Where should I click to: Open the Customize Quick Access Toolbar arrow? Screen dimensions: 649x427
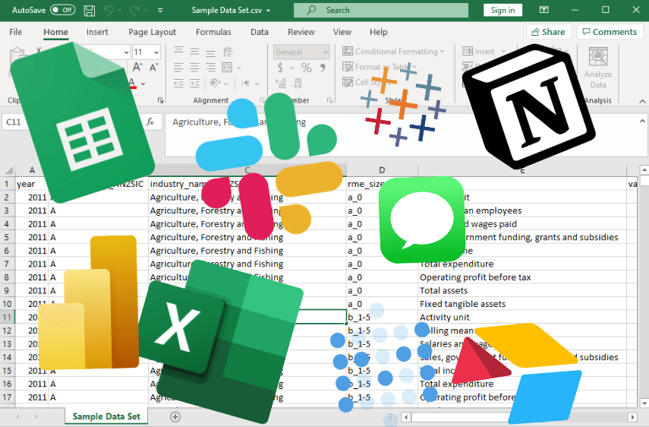coord(160,11)
